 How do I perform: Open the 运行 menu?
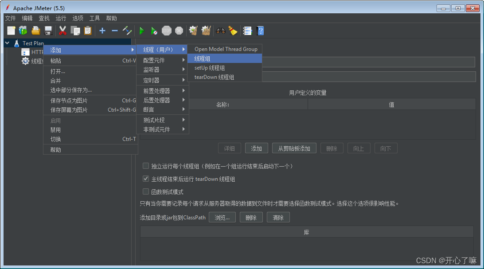pyautogui.click(x=61, y=18)
